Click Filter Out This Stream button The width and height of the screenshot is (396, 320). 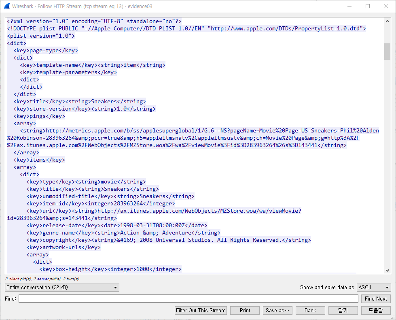click(x=201, y=310)
